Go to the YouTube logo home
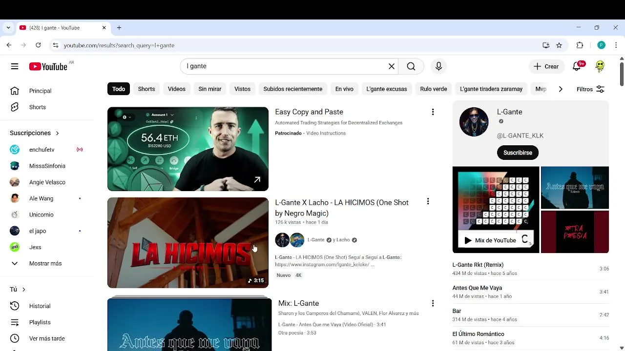Screen dimensions: 625x351 tap(48, 67)
